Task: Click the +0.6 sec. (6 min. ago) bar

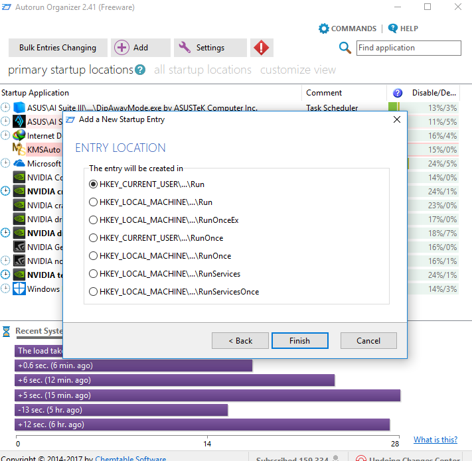Action: click(133, 365)
